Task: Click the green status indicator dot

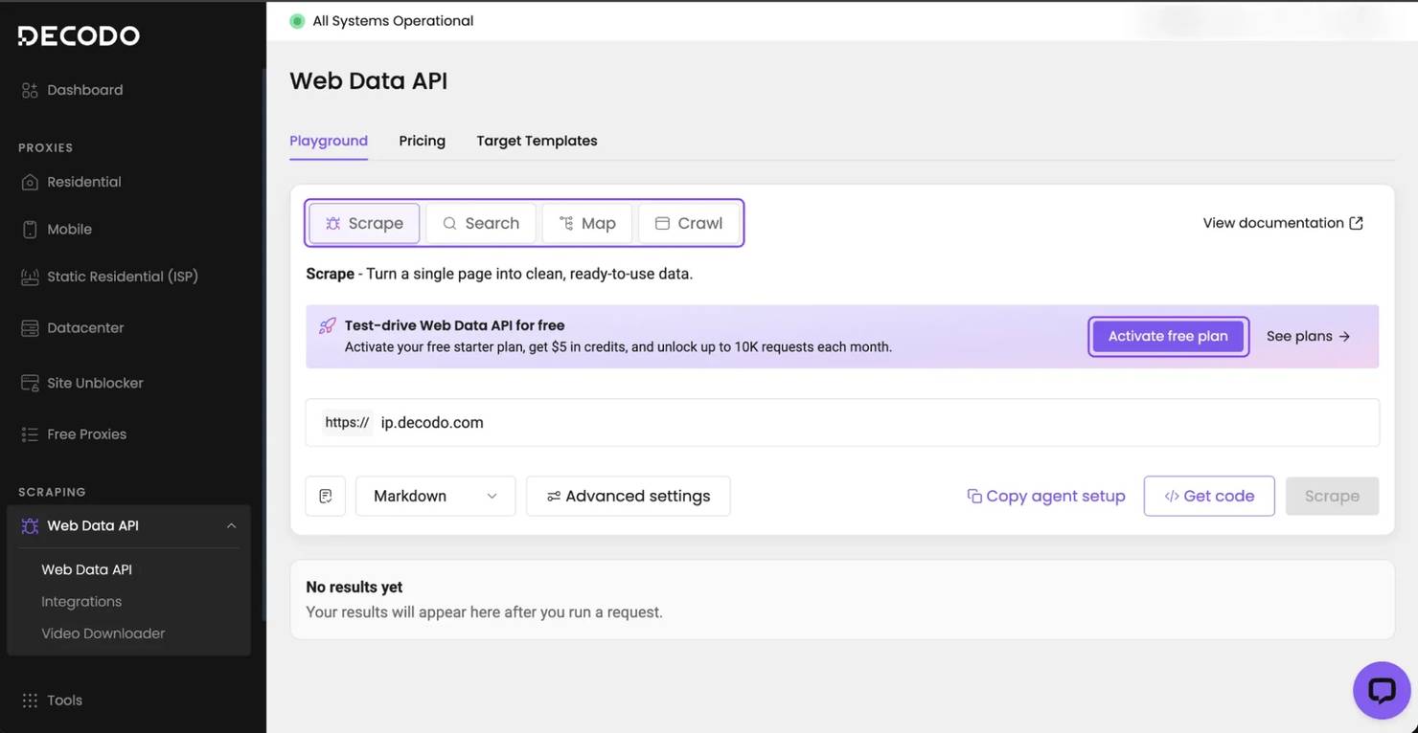Action: coord(297,21)
